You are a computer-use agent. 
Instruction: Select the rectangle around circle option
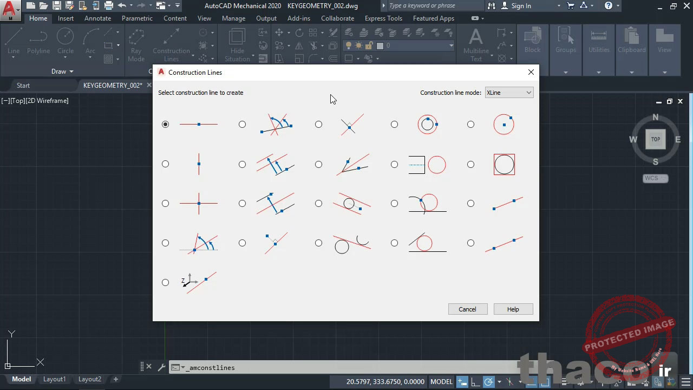click(470, 164)
